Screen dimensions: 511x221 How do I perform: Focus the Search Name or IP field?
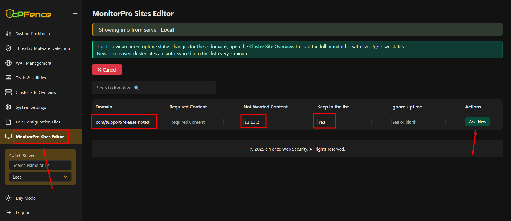(x=40, y=165)
